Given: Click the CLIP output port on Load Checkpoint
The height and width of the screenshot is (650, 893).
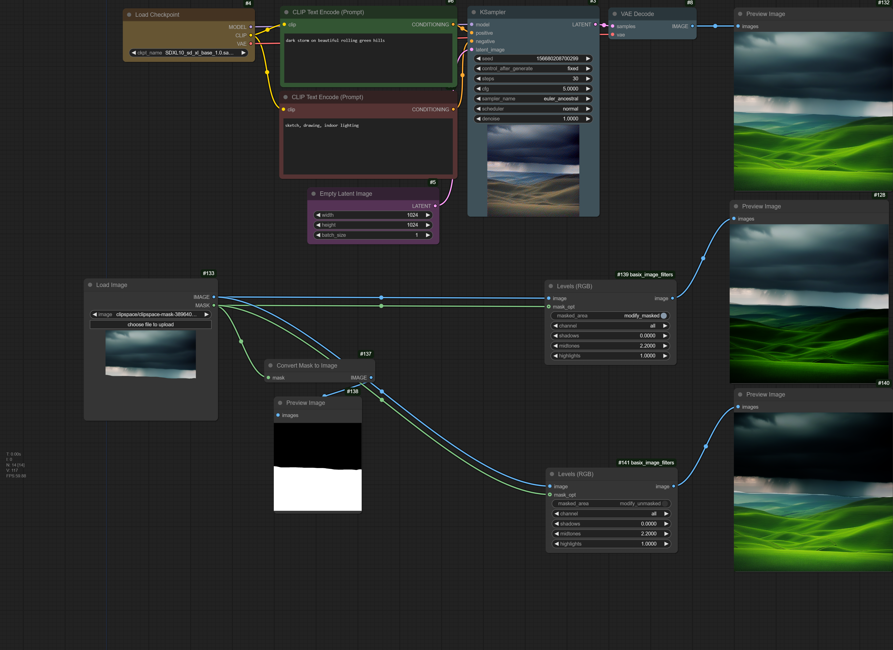Looking at the screenshot, I should pyautogui.click(x=251, y=35).
